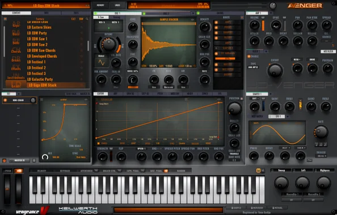Click the CAT button in browser header
Screen dimensions: 337x215
click(74, 19)
